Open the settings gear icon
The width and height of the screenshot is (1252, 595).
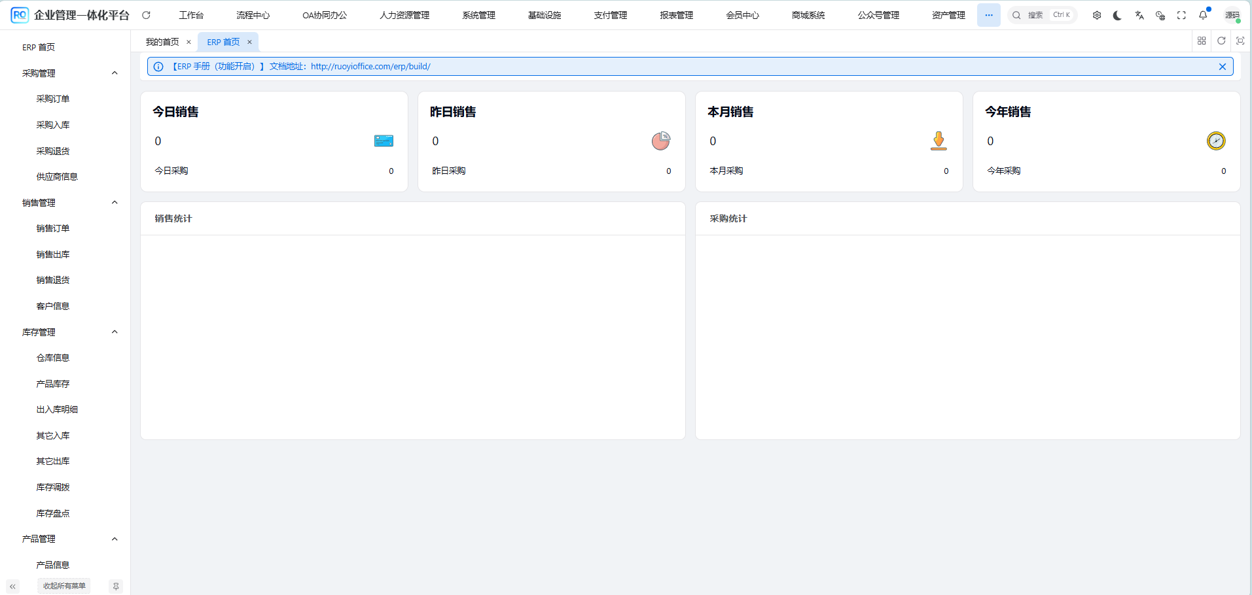(1096, 14)
